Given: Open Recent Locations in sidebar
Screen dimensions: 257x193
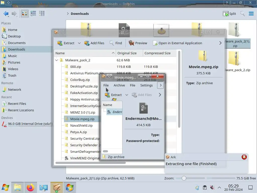Looking at the screenshot, I should click(21, 110).
